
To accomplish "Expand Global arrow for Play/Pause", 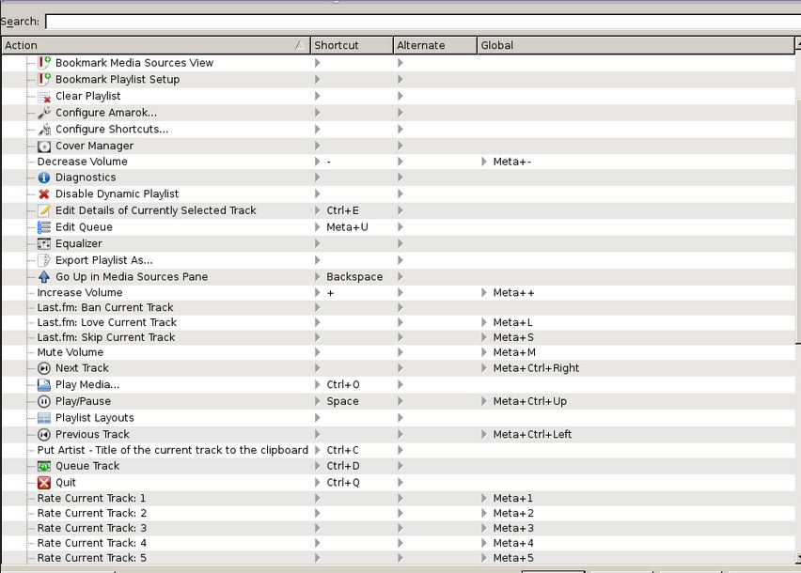I will coord(484,401).
